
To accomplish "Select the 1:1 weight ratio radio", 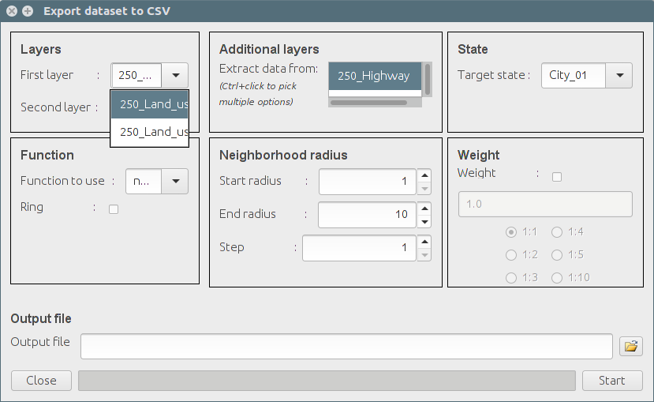I will 511,232.
